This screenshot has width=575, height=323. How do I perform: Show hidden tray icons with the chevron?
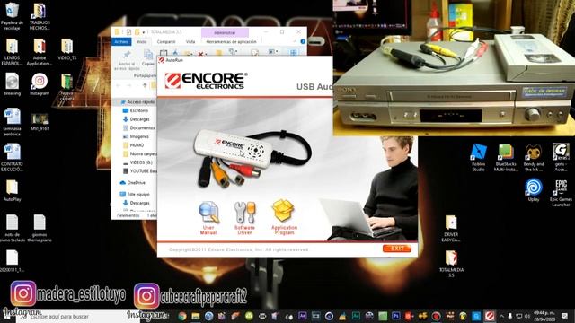click(x=501, y=316)
